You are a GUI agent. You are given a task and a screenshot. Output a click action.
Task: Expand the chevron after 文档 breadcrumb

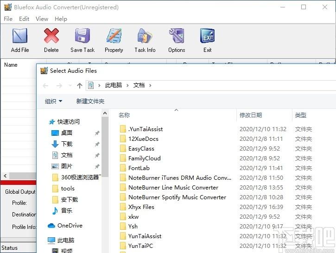point(150,85)
